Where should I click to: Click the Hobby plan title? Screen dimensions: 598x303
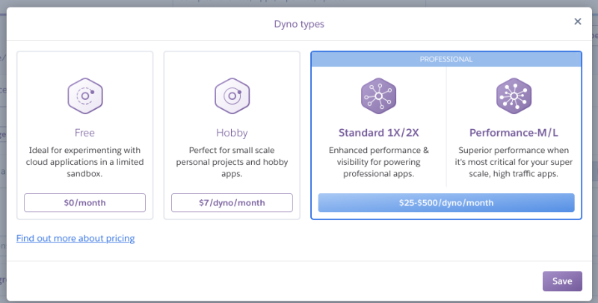[x=232, y=132]
